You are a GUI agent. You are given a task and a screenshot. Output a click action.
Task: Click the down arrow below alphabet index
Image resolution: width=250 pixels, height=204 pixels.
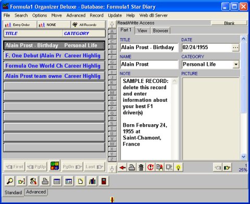[x=112, y=169]
